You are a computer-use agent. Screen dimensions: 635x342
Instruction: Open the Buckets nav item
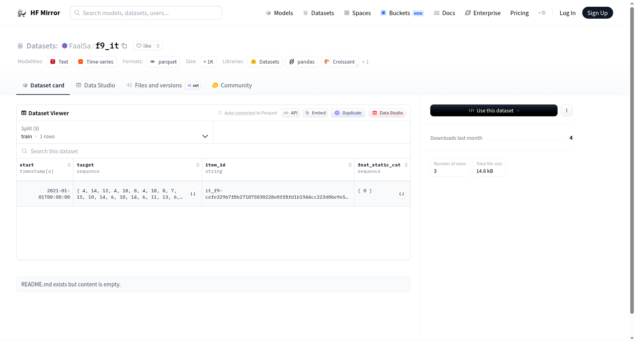click(402, 13)
